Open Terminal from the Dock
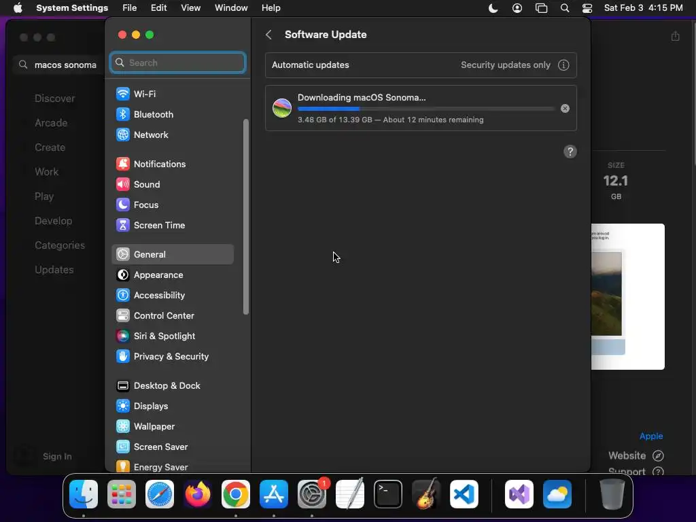 pos(388,494)
